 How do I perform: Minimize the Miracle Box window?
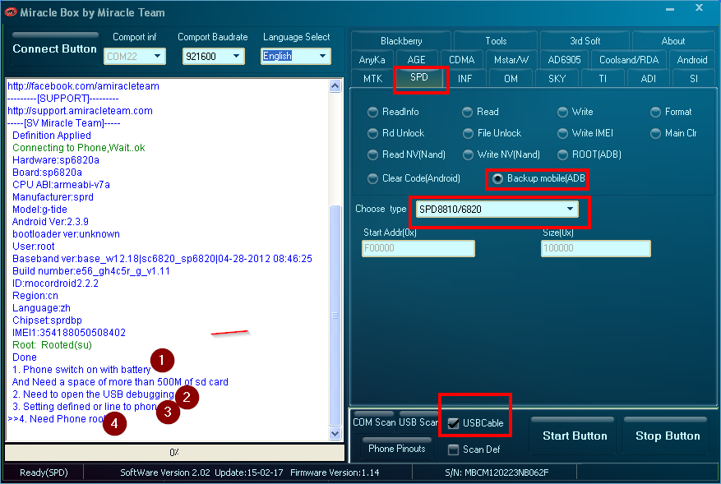[669, 9]
